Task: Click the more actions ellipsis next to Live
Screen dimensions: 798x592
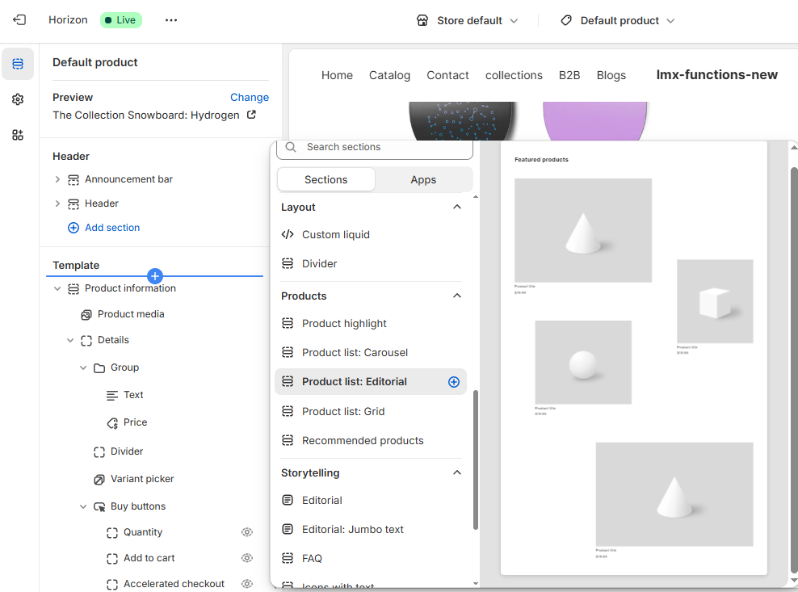Action: [170, 20]
